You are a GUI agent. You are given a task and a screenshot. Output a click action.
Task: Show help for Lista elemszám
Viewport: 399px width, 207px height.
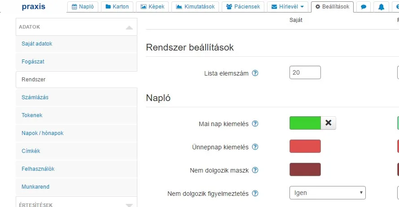pos(255,73)
